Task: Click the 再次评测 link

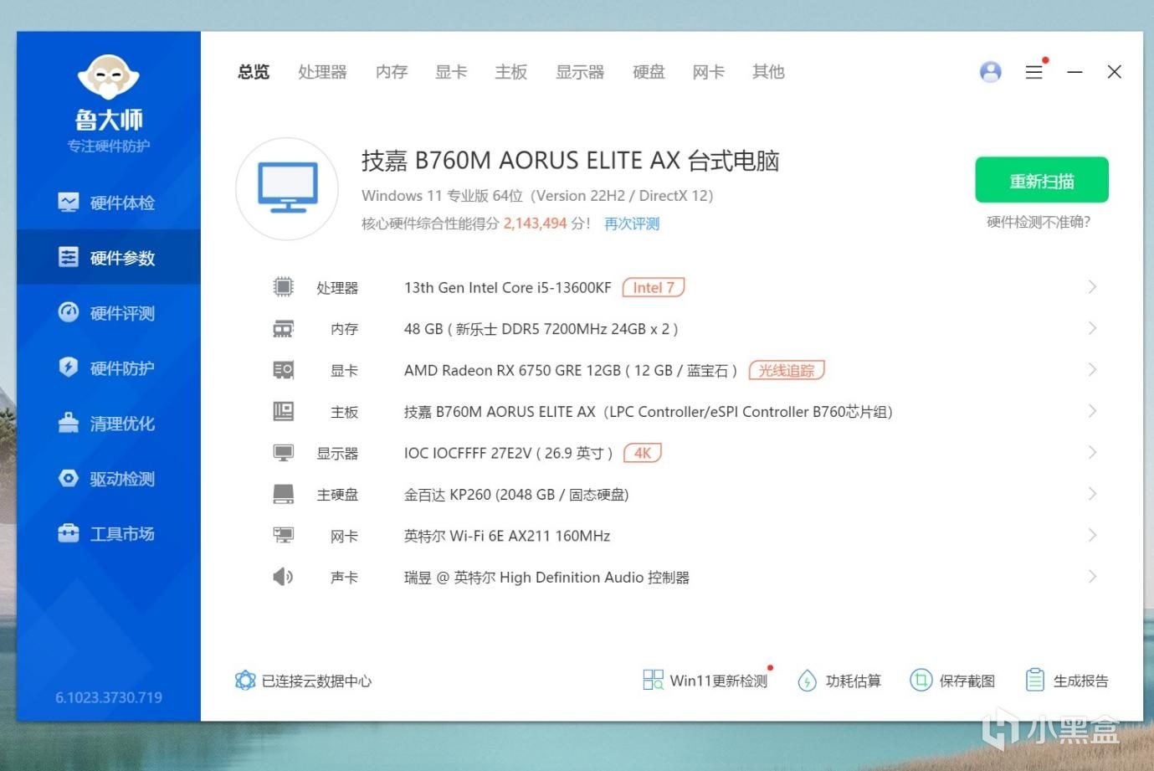Action: click(x=632, y=224)
